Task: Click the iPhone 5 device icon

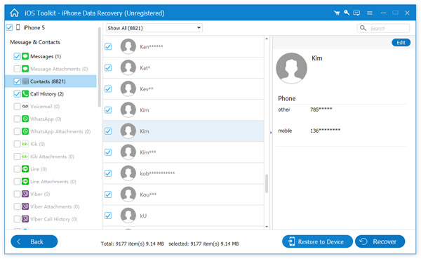Action: 18,27
